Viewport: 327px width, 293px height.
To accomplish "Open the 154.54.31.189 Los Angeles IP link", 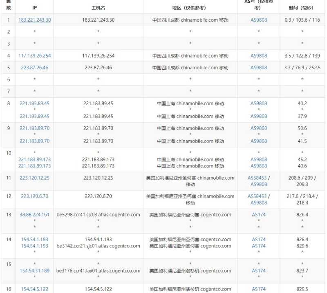I will point(34,271).
